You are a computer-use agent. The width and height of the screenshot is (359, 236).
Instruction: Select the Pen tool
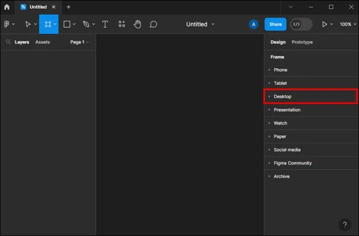(86, 24)
